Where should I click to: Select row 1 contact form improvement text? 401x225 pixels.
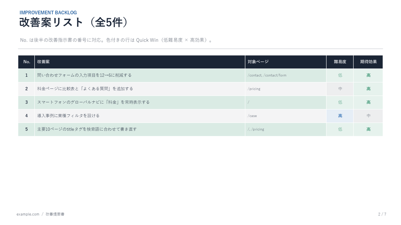click(x=84, y=75)
